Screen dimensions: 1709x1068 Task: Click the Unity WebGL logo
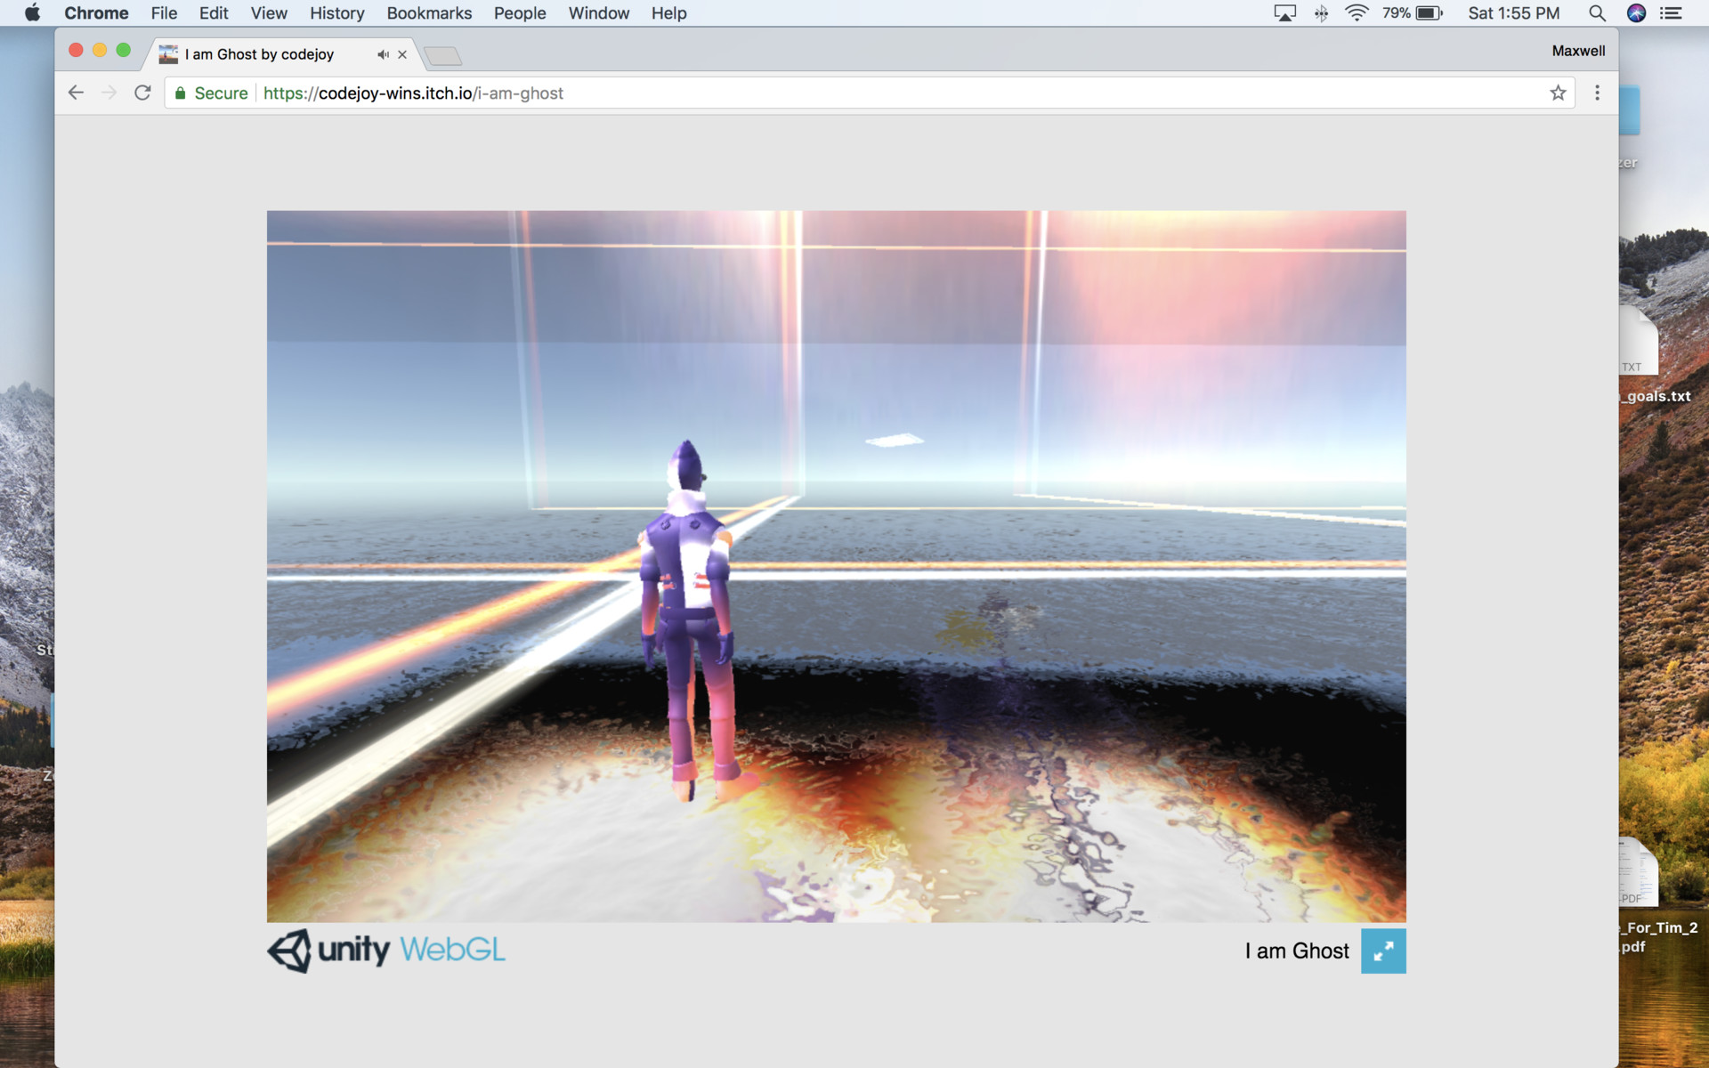click(x=386, y=951)
